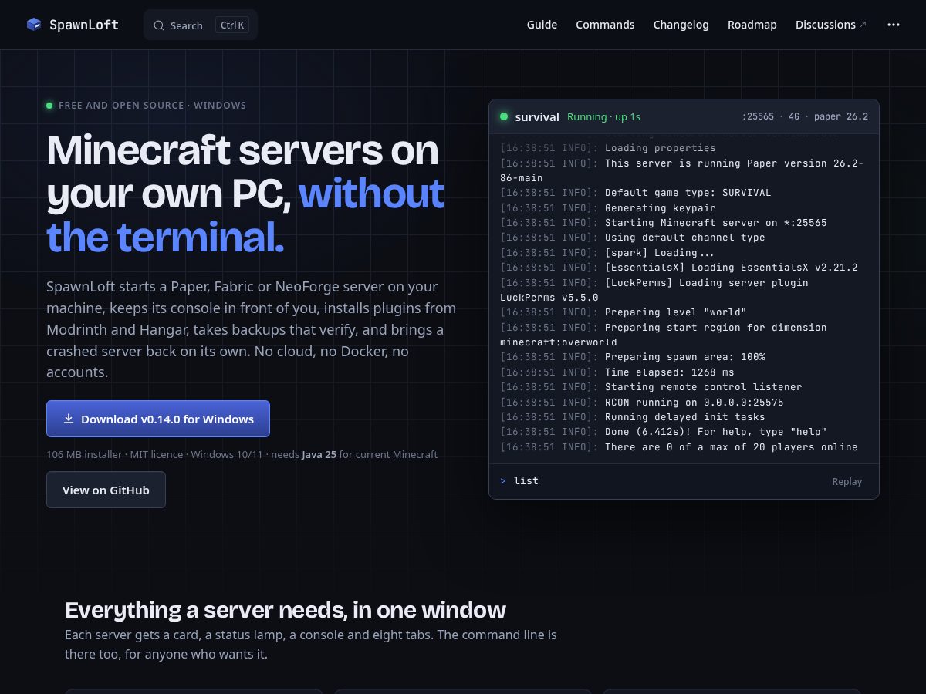
Task: Click the log line Generating keypair
Action: pos(608,207)
